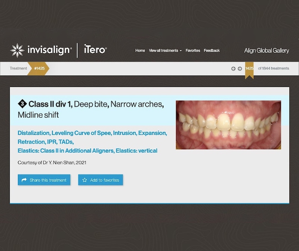Click the Invisalign flower logo icon

pyautogui.click(x=17, y=50)
